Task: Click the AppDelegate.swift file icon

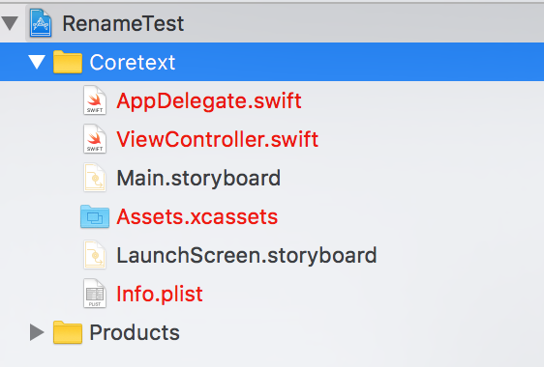Action: [95, 100]
